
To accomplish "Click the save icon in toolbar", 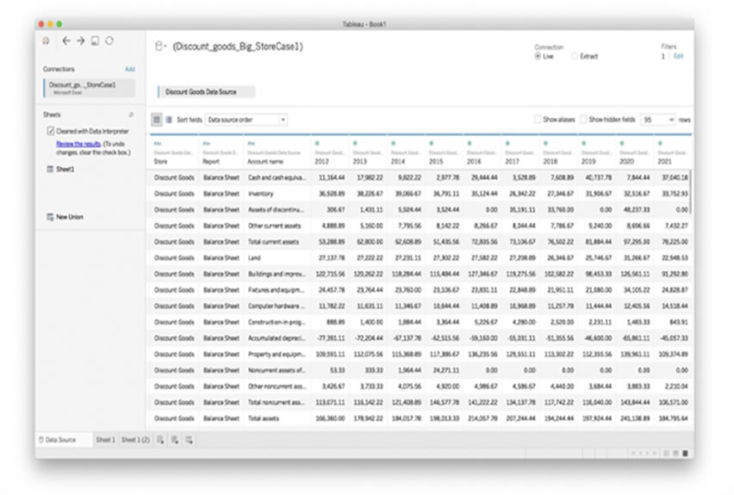I will click(95, 40).
